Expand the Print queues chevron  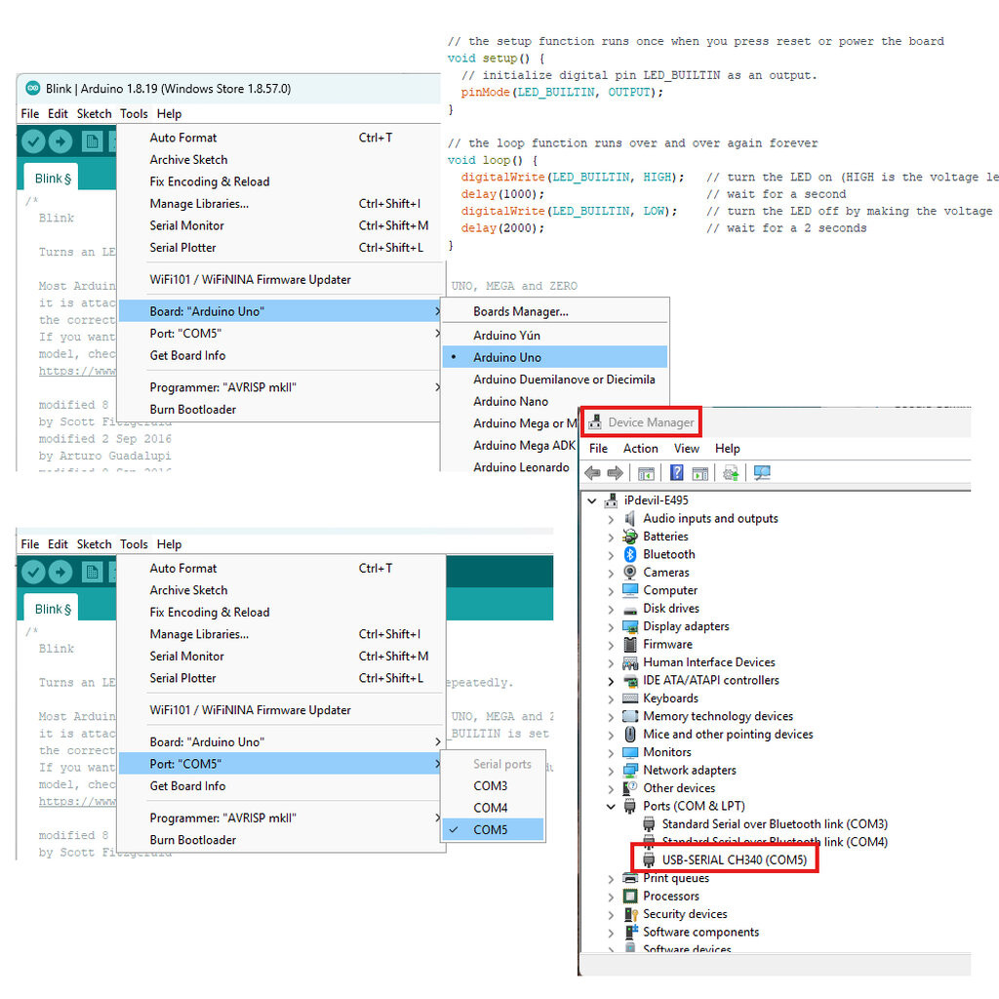coord(611,879)
